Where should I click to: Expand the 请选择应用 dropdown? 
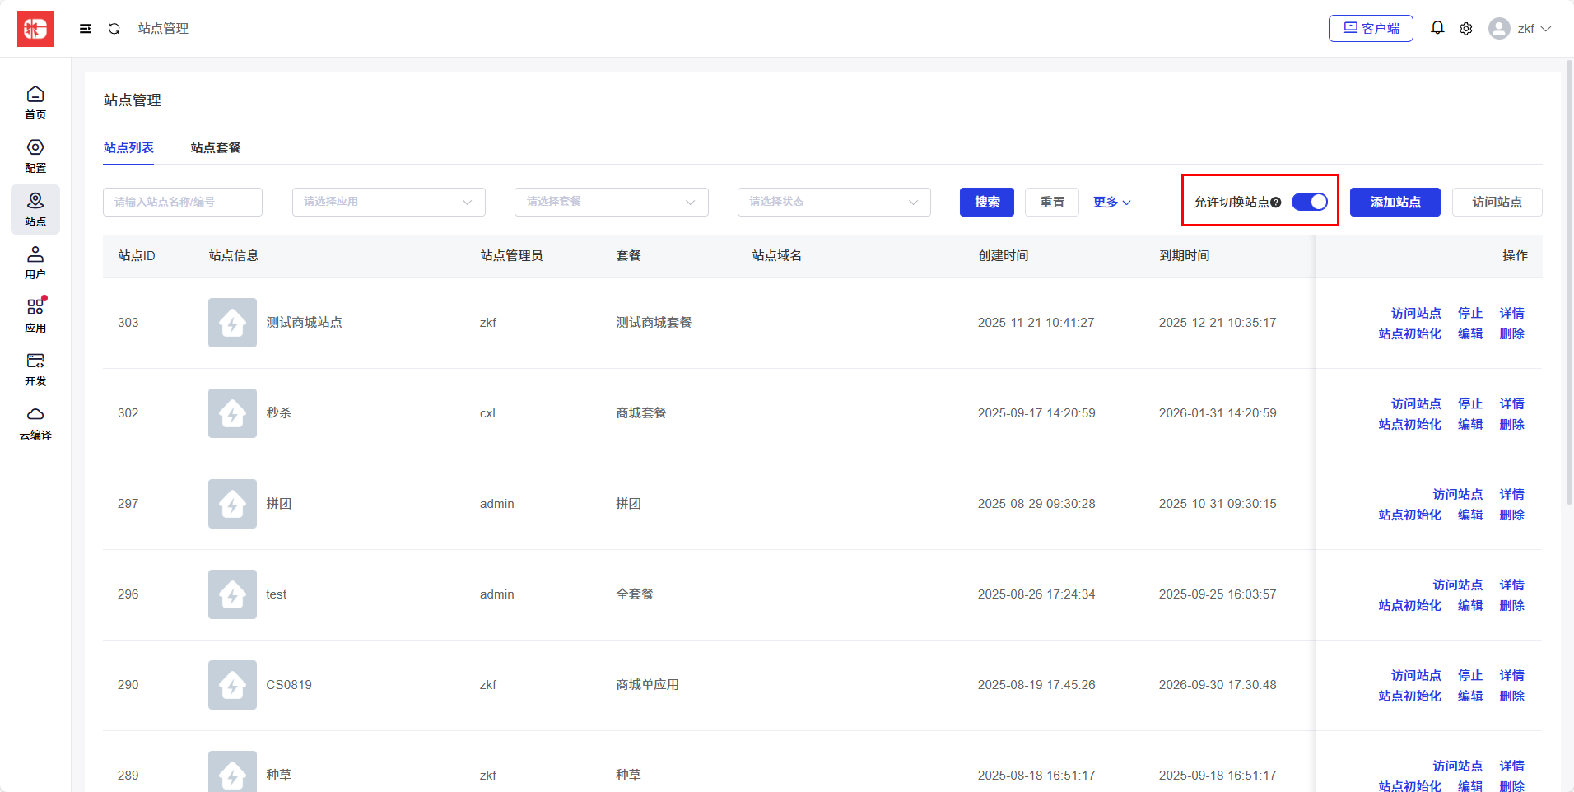tap(388, 202)
